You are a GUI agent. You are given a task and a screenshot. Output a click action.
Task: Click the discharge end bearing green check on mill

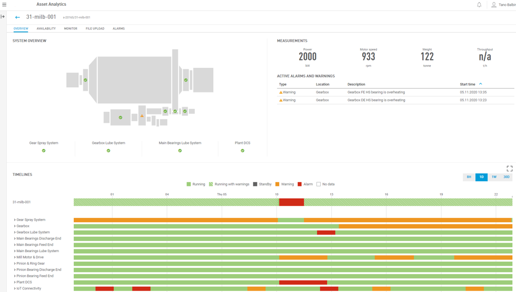coord(186,80)
